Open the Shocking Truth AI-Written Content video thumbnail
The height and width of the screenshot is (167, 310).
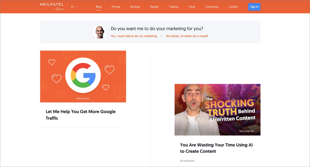pos(218,109)
